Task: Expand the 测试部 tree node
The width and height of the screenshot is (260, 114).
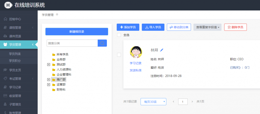Action: (48, 65)
